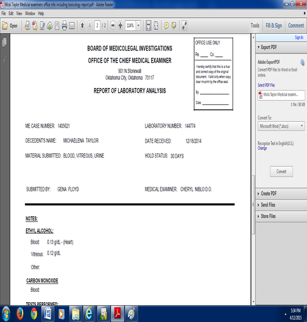Screen dimensions: 307x322
Task: Click the Convert button
Action: (281, 172)
